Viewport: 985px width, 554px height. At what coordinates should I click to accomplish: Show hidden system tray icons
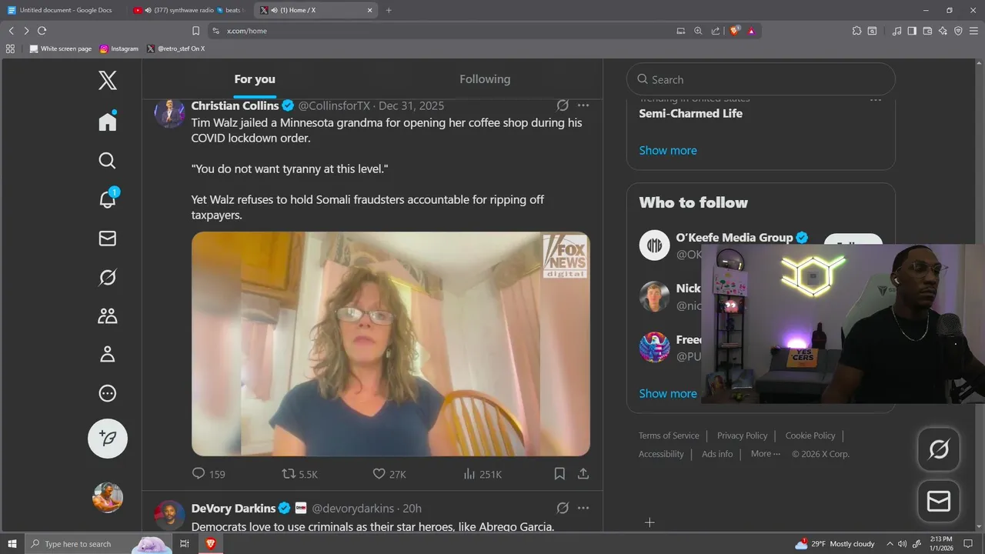coord(890,544)
